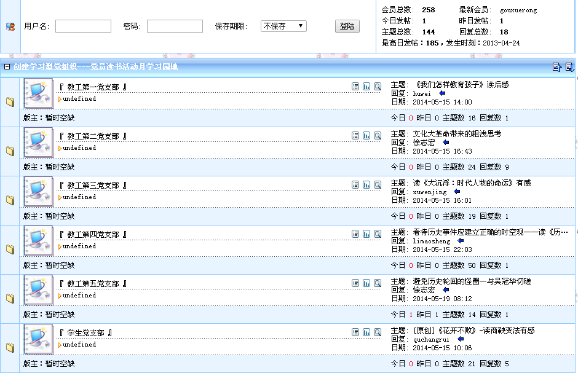This screenshot has height=373, width=578.
Task: Open the 教工第四党支部 forum link
Action: (93, 235)
